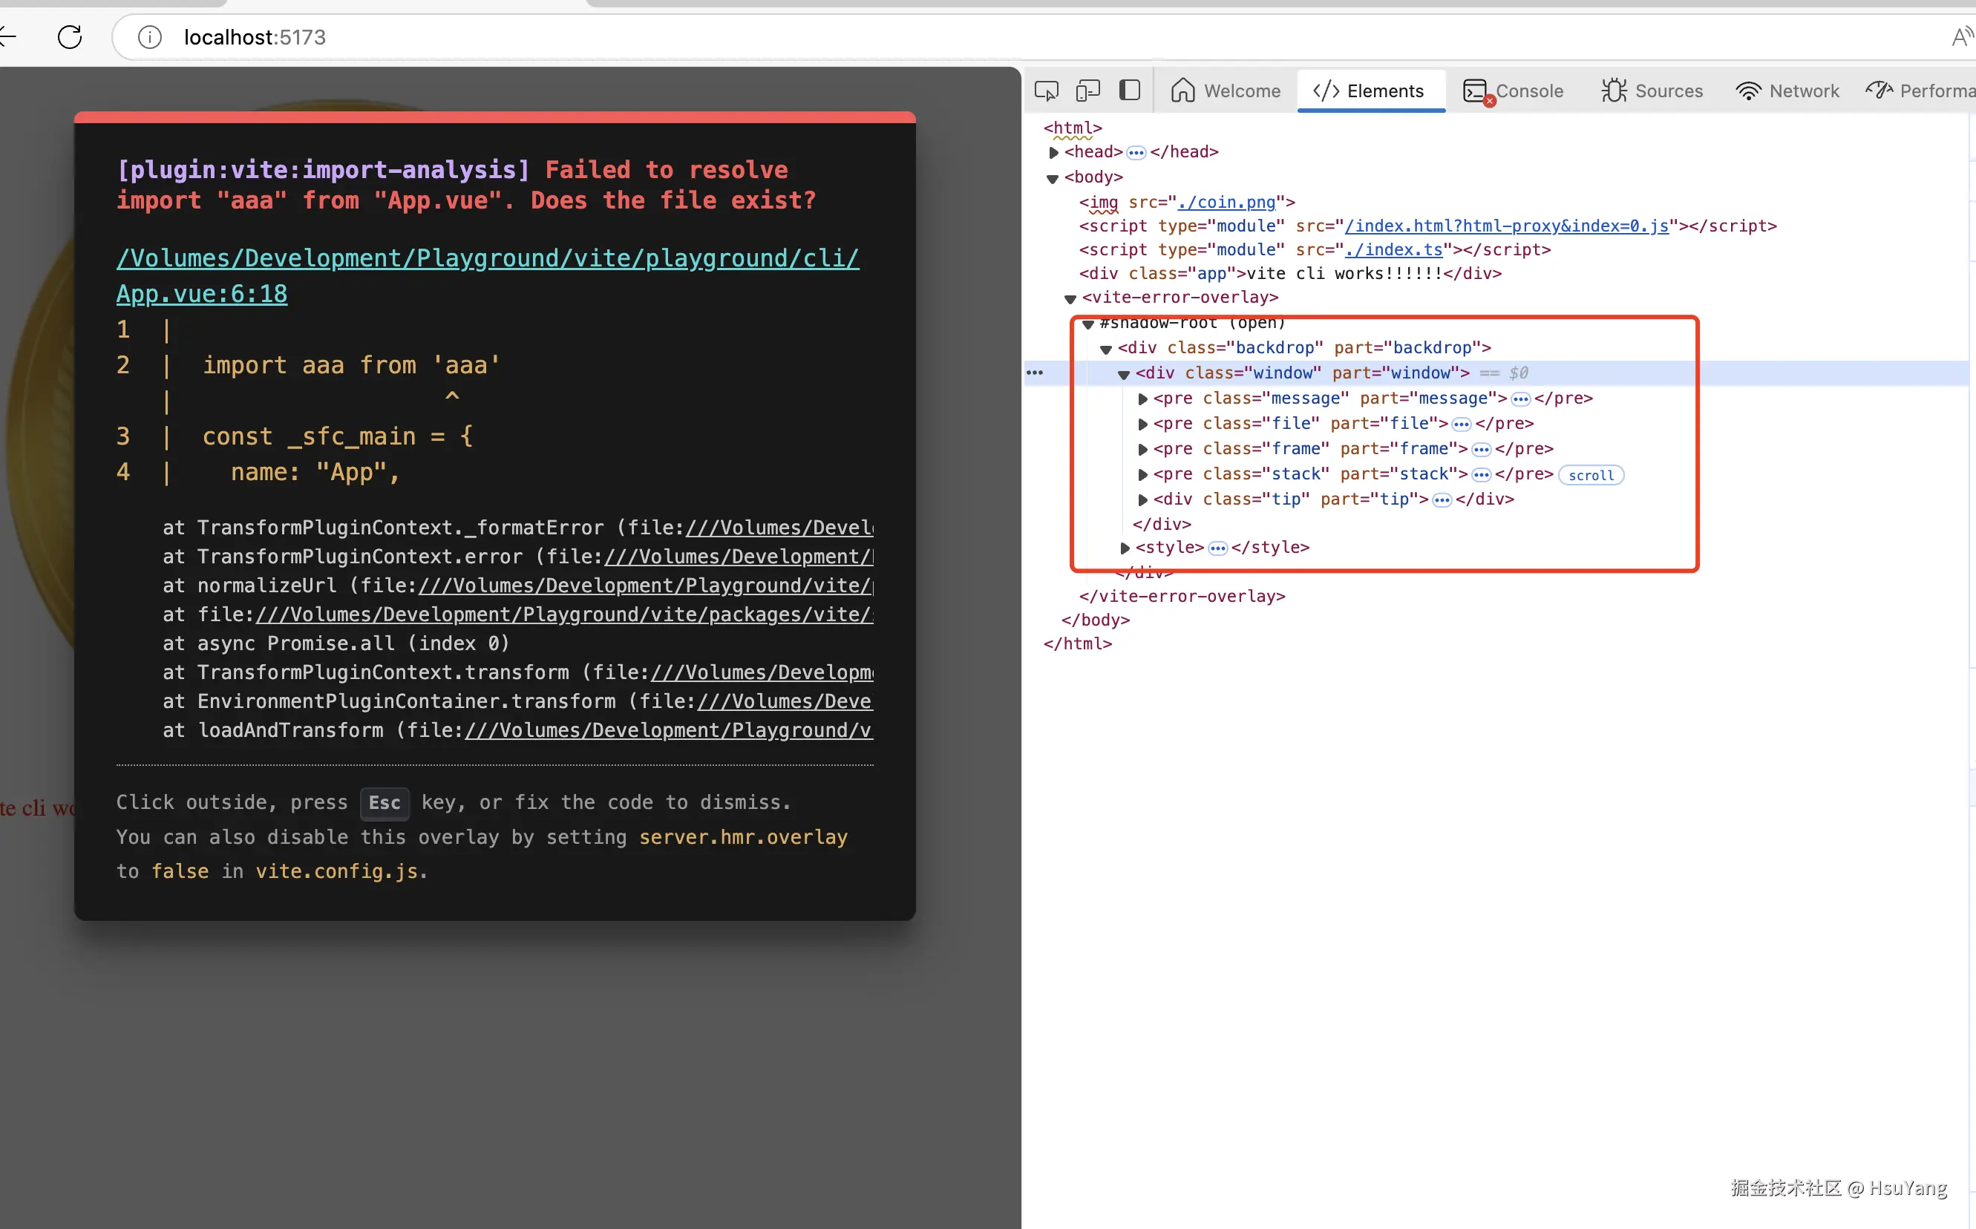
Task: Click the dock sidebar panel icon
Action: (1130, 91)
